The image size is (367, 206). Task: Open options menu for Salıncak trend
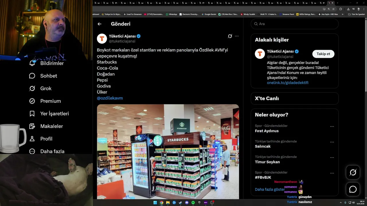(332, 142)
